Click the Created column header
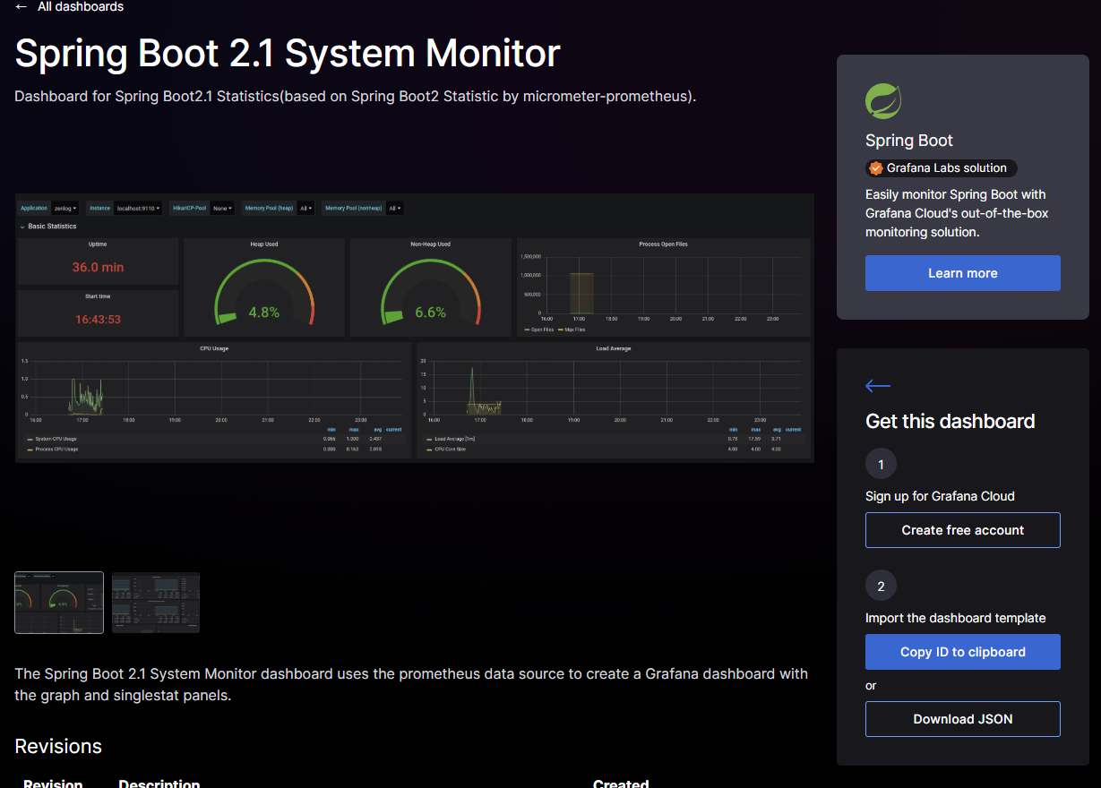The height and width of the screenshot is (788, 1101). pos(621,784)
